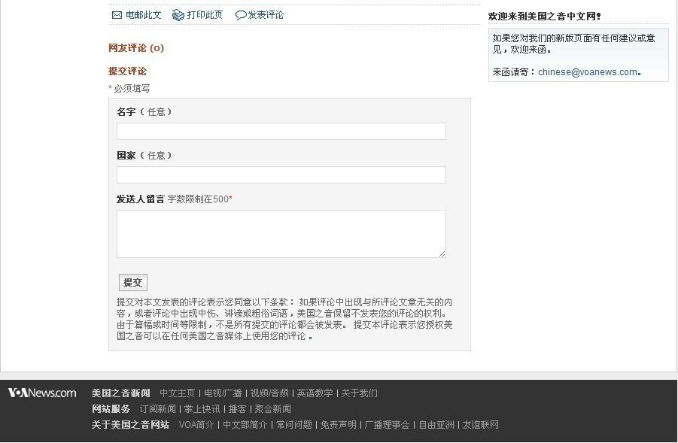Click the 免责声明 disclaimer link
678x443 pixels.
[x=338, y=425]
